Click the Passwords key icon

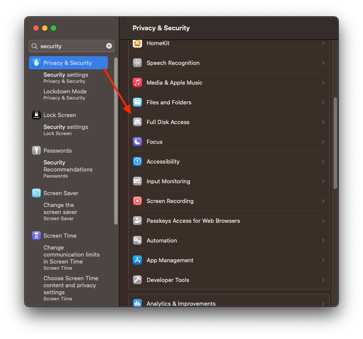pos(36,150)
